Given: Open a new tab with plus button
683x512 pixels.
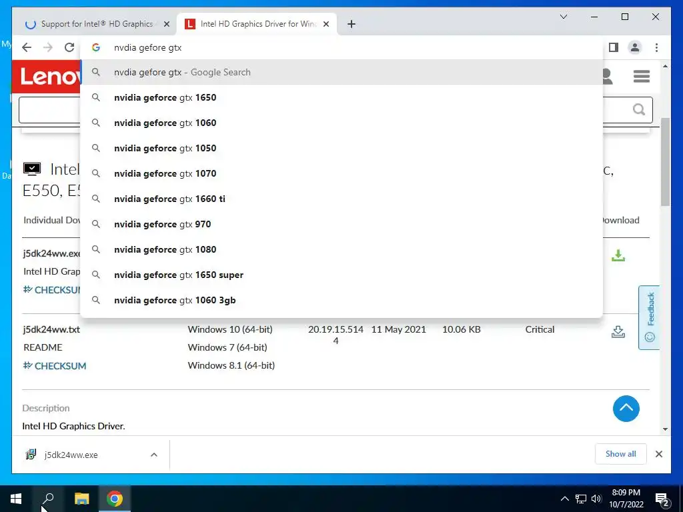Looking at the screenshot, I should 352,24.
